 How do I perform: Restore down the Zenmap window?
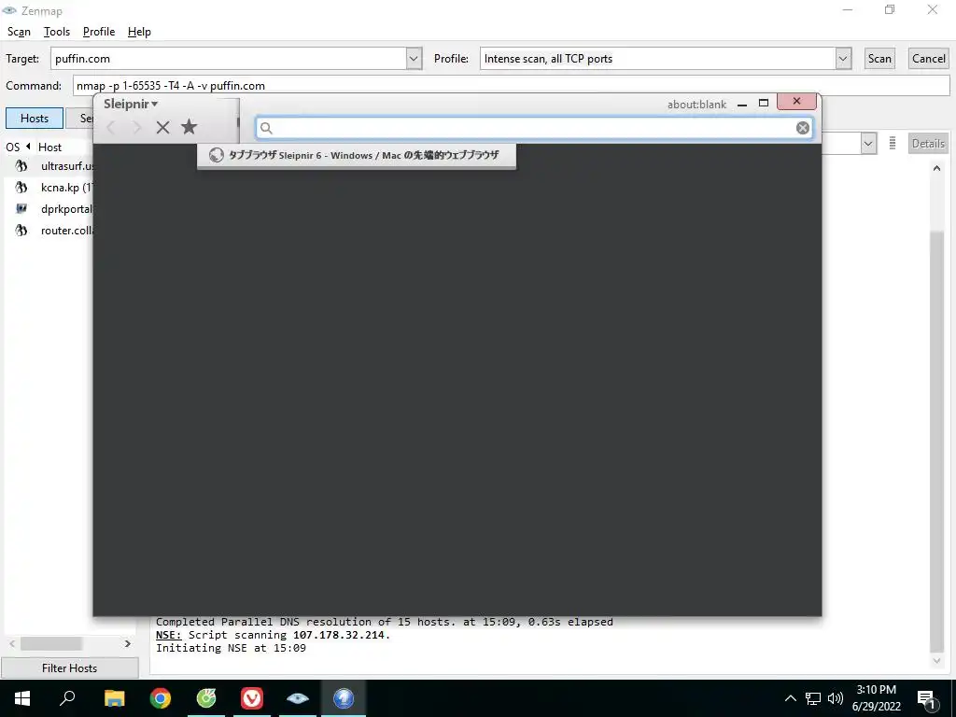pos(890,9)
